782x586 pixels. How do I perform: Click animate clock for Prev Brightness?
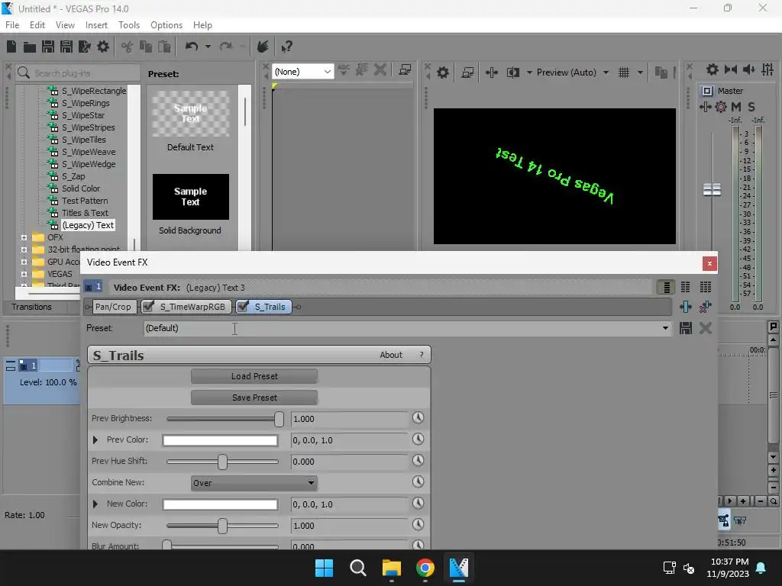[418, 417]
